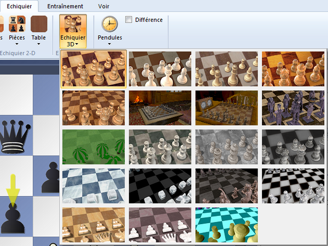Choose the cream pieces on pale marble board
The height and width of the screenshot is (246, 328).
pyautogui.click(x=226, y=69)
